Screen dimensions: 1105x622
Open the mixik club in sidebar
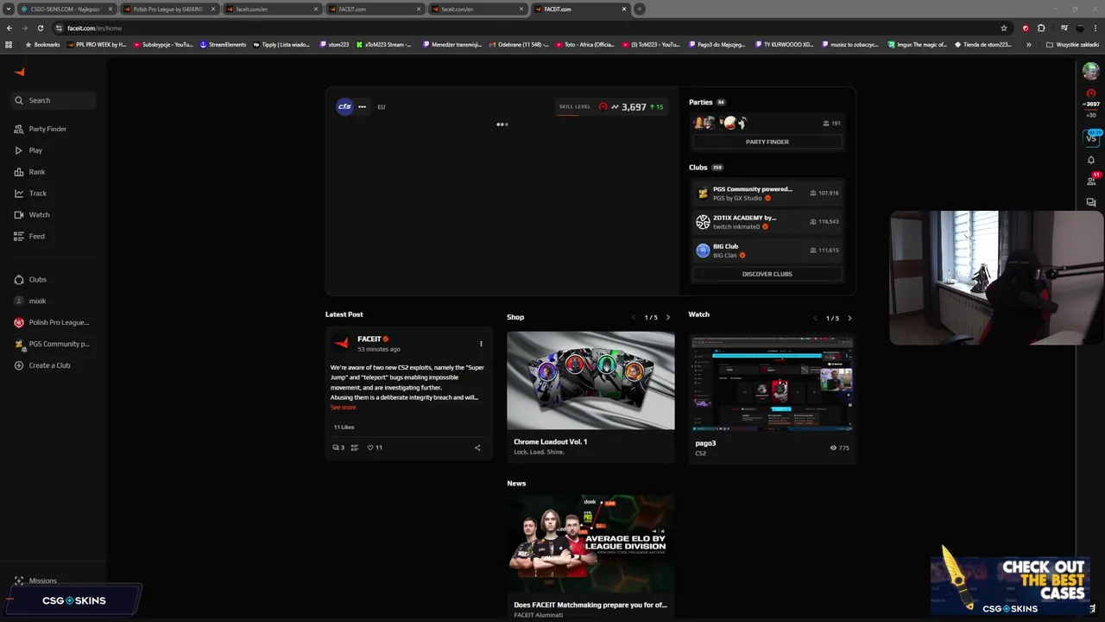[x=37, y=301]
